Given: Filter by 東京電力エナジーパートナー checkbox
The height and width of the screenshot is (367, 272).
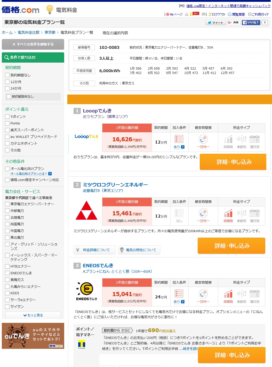Looking at the screenshot, I should pyautogui.click(x=7, y=204).
